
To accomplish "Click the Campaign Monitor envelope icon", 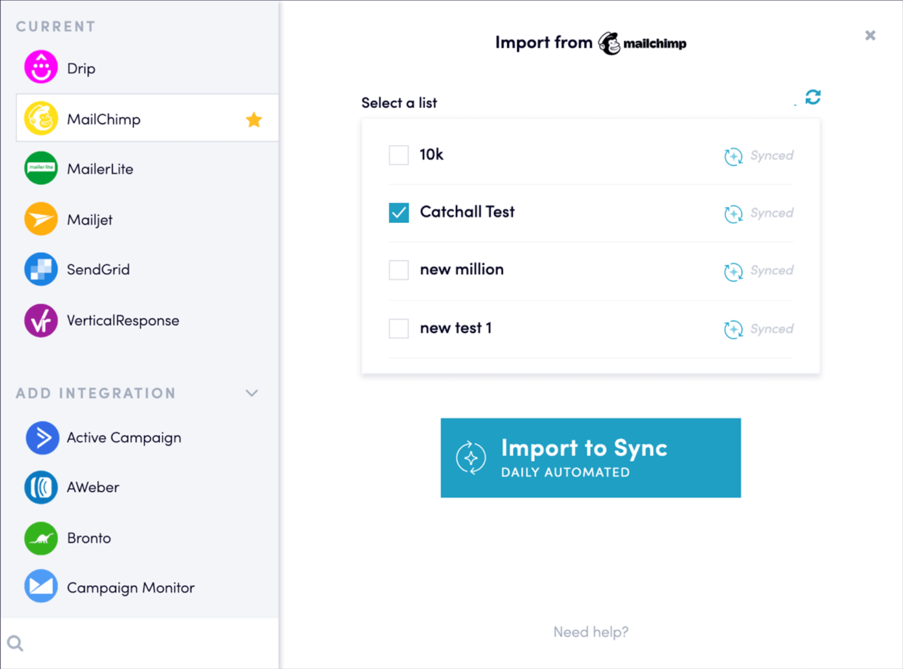I will 41,586.
